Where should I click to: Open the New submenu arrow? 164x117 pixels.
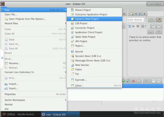tap(66, 10)
